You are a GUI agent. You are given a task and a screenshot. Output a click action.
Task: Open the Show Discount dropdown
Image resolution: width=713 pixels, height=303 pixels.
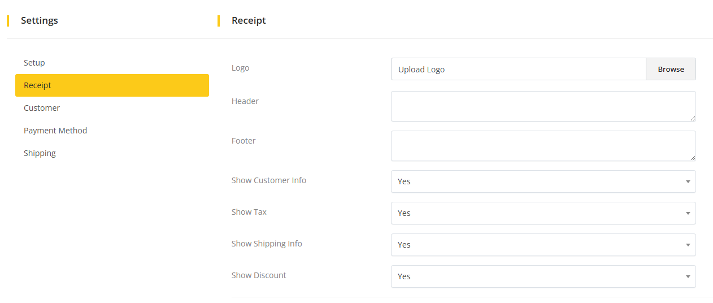[542, 276]
